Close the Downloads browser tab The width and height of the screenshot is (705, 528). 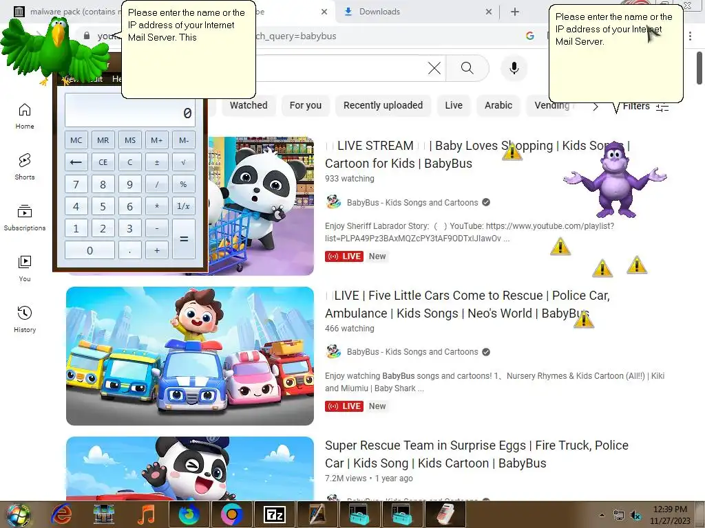click(489, 12)
